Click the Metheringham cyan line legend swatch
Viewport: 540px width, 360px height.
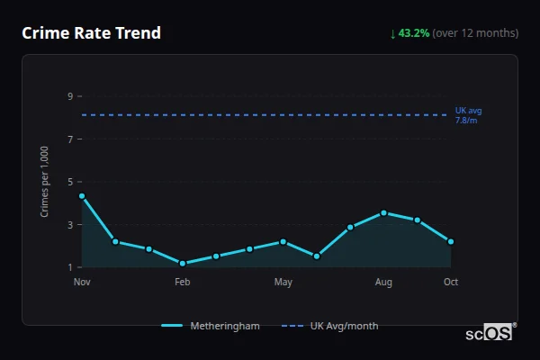pyautogui.click(x=172, y=326)
